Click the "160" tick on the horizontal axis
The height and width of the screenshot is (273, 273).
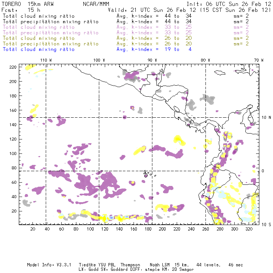click(x=134, y=229)
